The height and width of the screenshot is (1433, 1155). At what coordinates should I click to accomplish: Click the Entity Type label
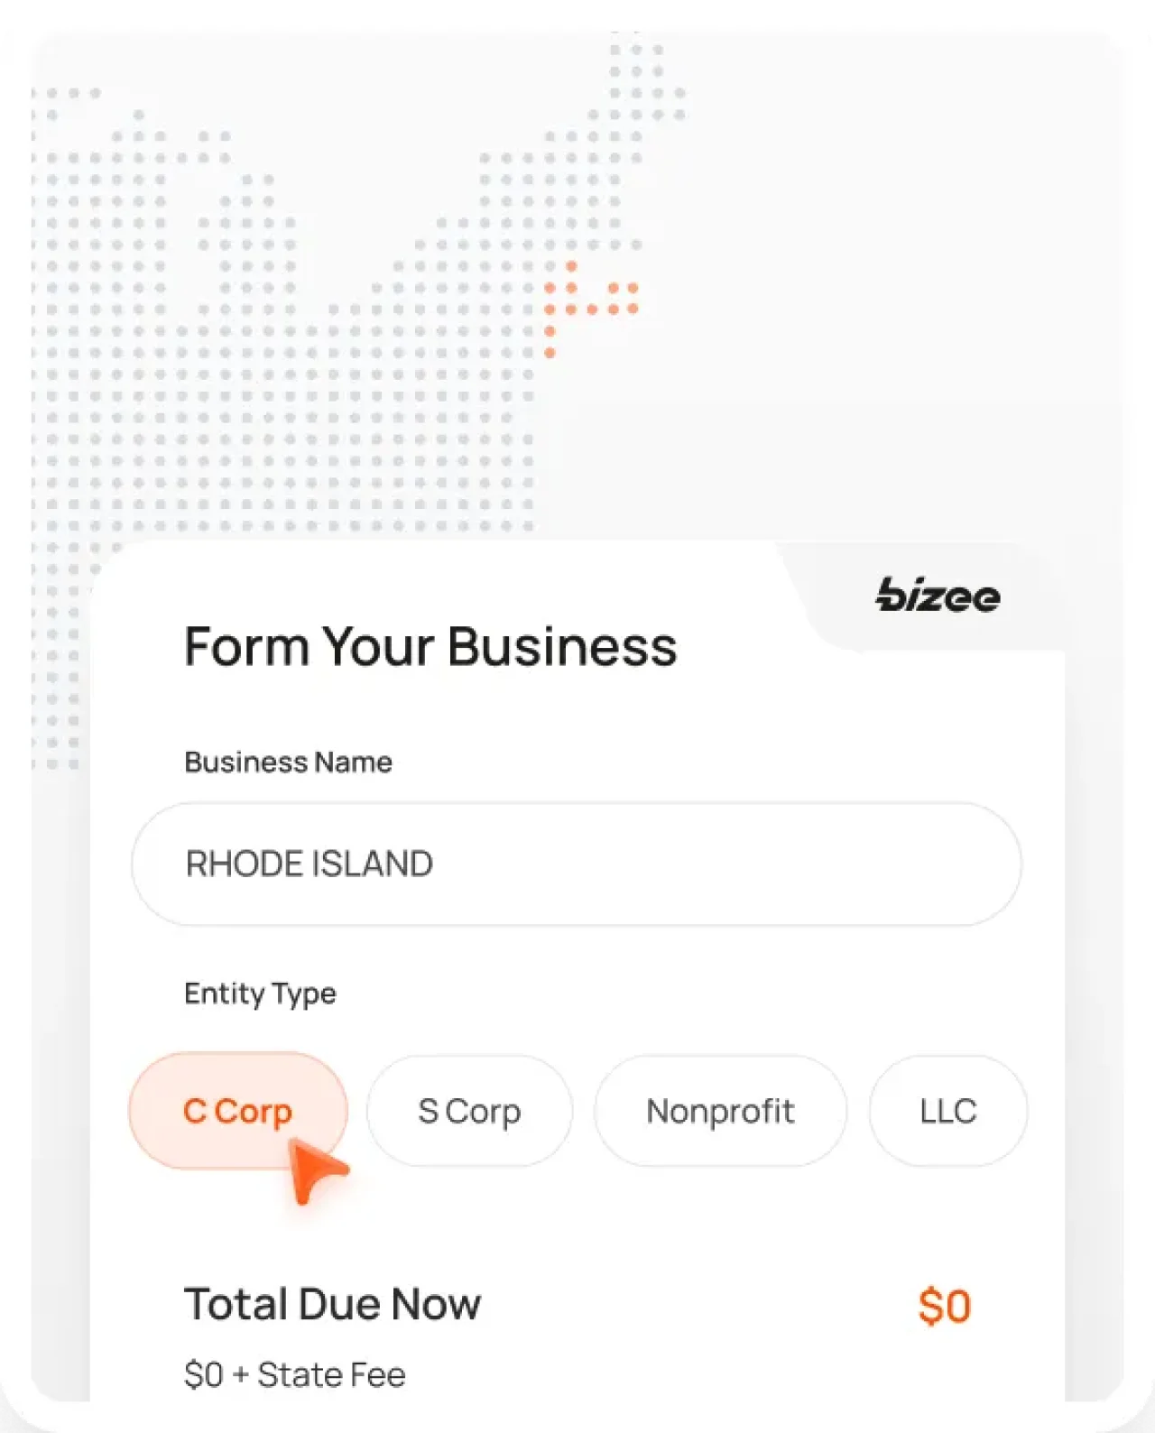point(260,994)
